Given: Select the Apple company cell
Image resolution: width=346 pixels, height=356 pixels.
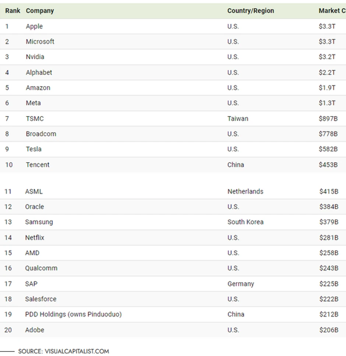Looking at the screenshot, I should (x=34, y=26).
